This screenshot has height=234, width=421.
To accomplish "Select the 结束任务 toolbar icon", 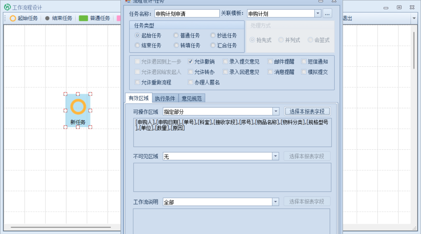I will click(x=47, y=18).
